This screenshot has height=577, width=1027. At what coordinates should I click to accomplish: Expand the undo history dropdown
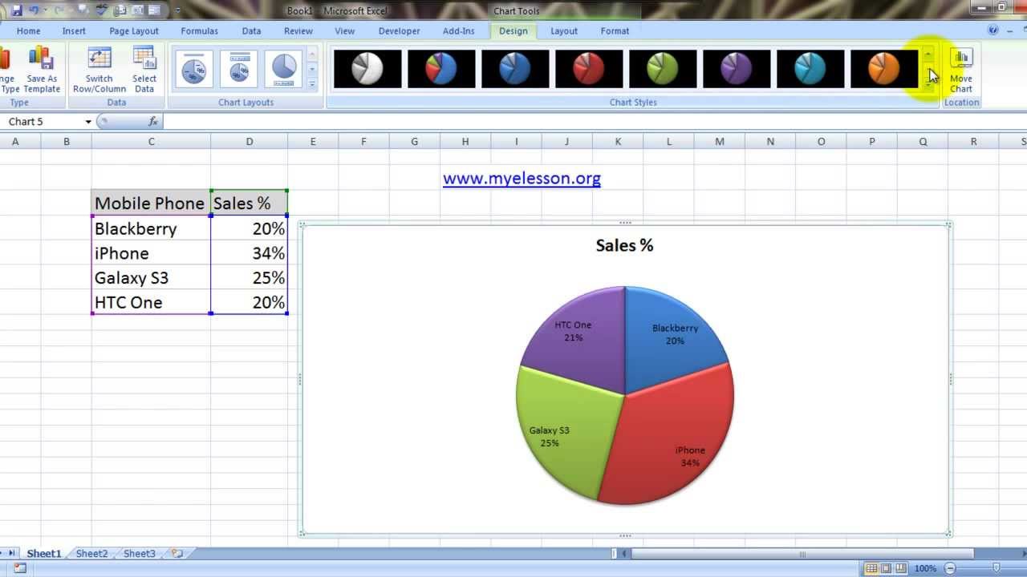(x=47, y=10)
